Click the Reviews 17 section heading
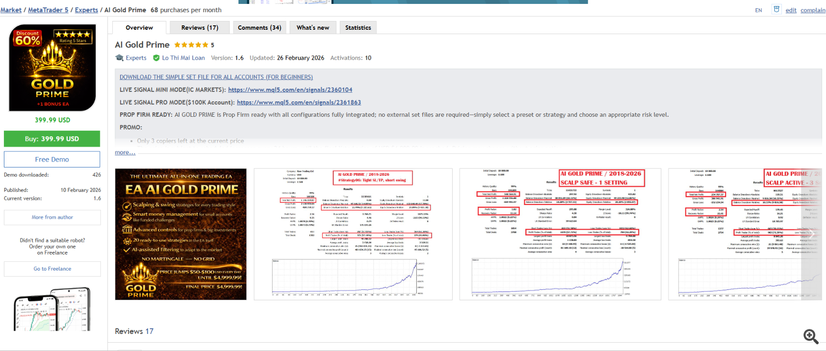 (x=134, y=331)
